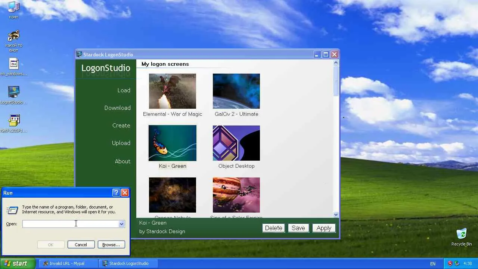The image size is (478, 269).
Task: Click the "Object Desktop" caption text
Action: (236, 166)
